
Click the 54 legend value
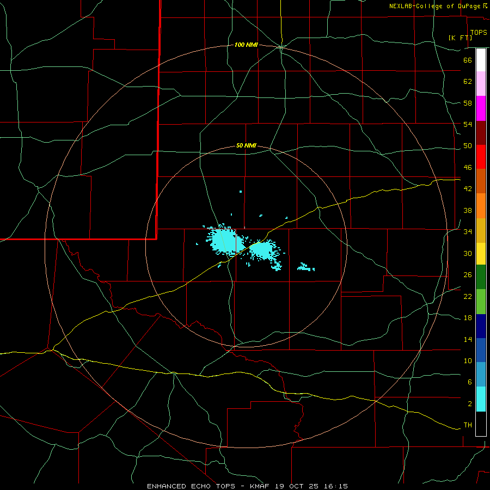[468, 124]
